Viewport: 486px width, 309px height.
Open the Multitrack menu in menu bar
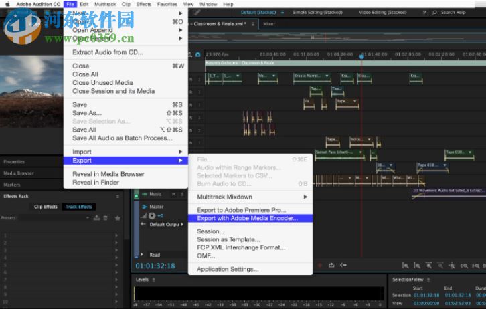(105, 4)
